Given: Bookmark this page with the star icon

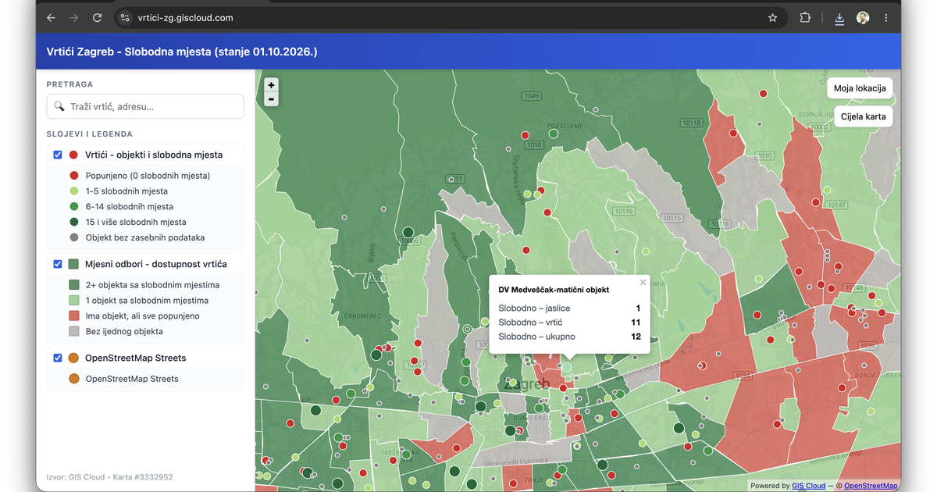Looking at the screenshot, I should coord(773,18).
